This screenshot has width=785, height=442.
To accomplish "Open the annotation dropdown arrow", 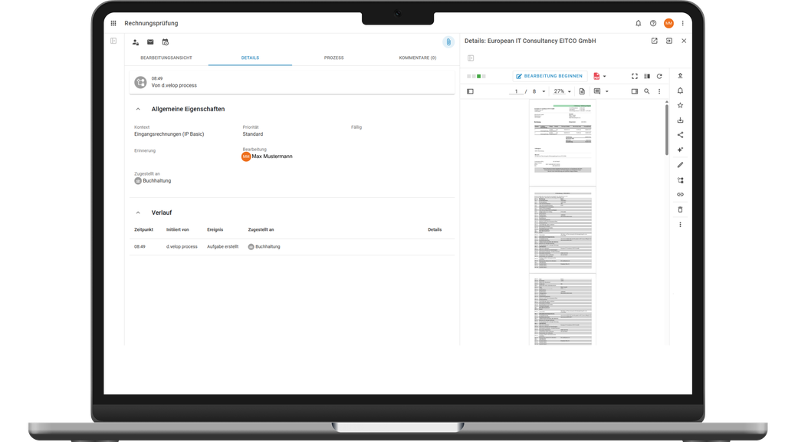I will click(607, 92).
